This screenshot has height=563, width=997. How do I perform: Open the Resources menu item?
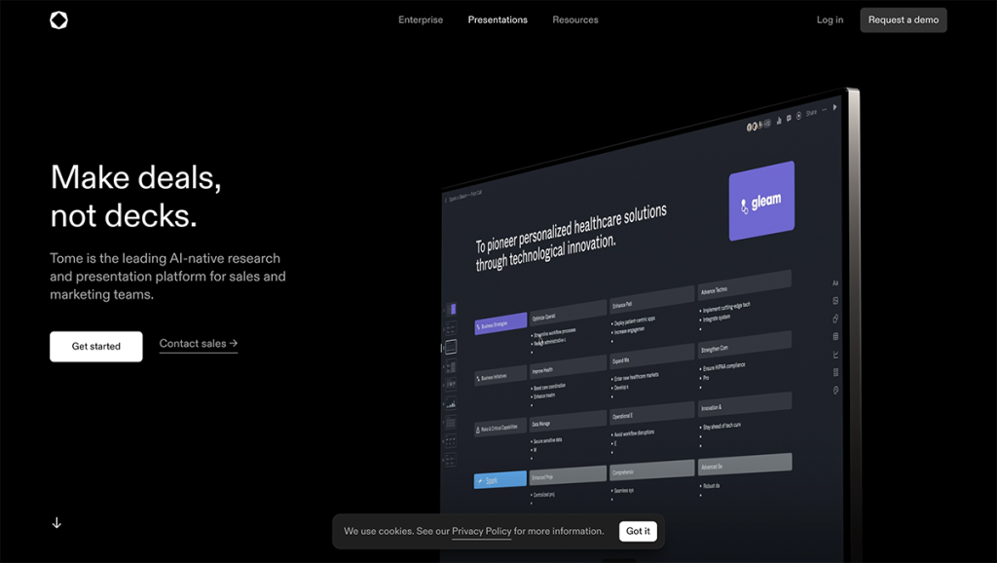(x=575, y=19)
